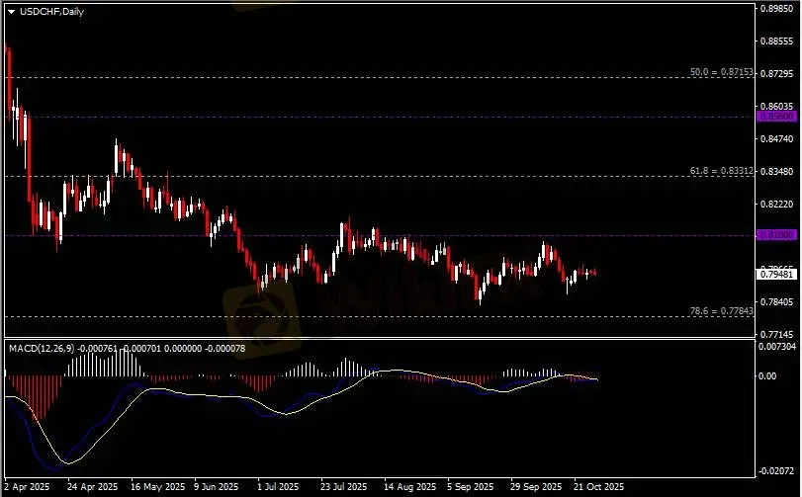Select the 78.6 = 0.77843 Fibonacci label

[x=721, y=311]
